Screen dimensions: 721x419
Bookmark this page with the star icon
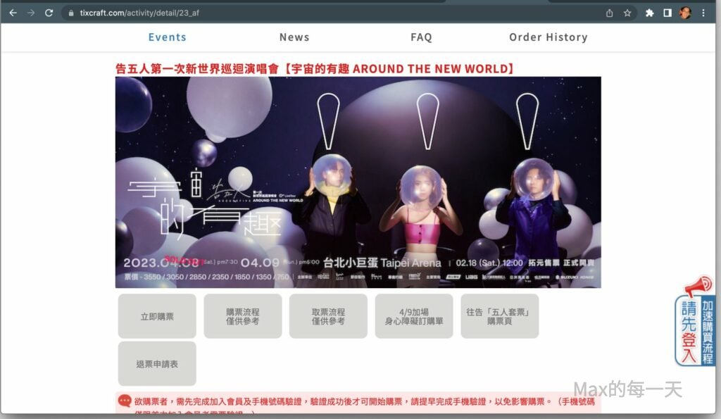point(627,13)
